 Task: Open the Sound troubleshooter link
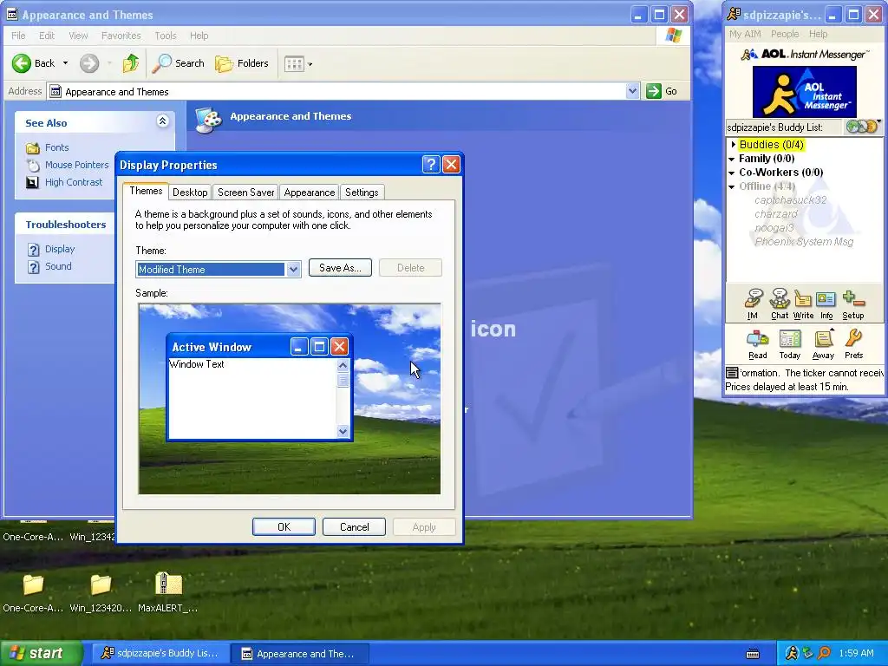pos(58,266)
